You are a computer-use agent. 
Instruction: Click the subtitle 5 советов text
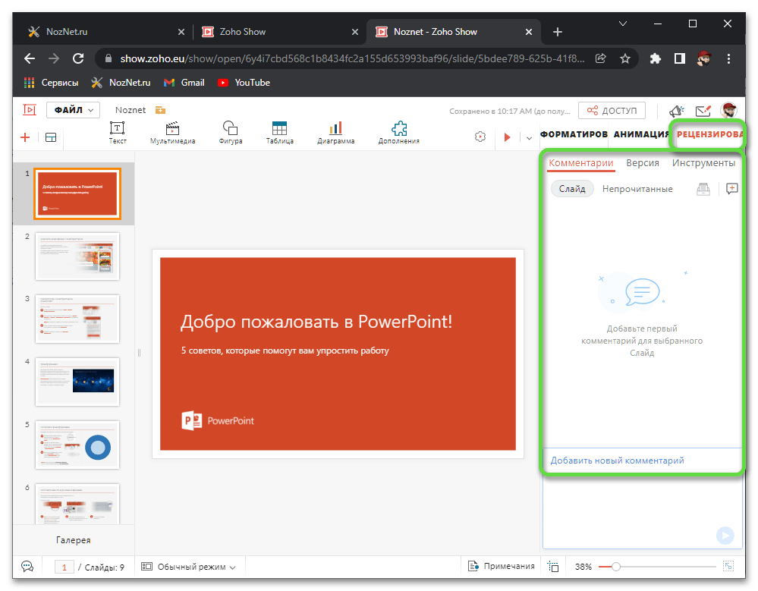point(285,351)
